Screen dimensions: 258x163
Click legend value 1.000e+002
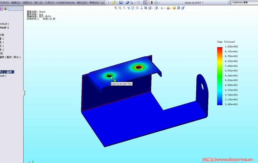click(x=231, y=46)
